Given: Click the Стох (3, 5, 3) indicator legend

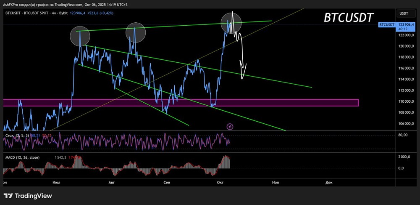Looking at the screenshot, I should point(18,136).
